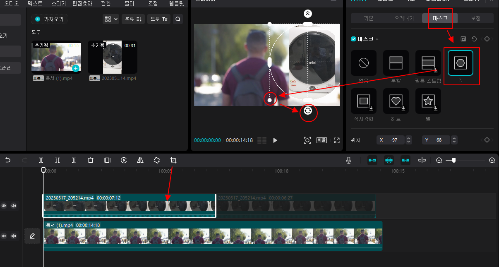Open the 편집효과 tab

coord(83,2)
